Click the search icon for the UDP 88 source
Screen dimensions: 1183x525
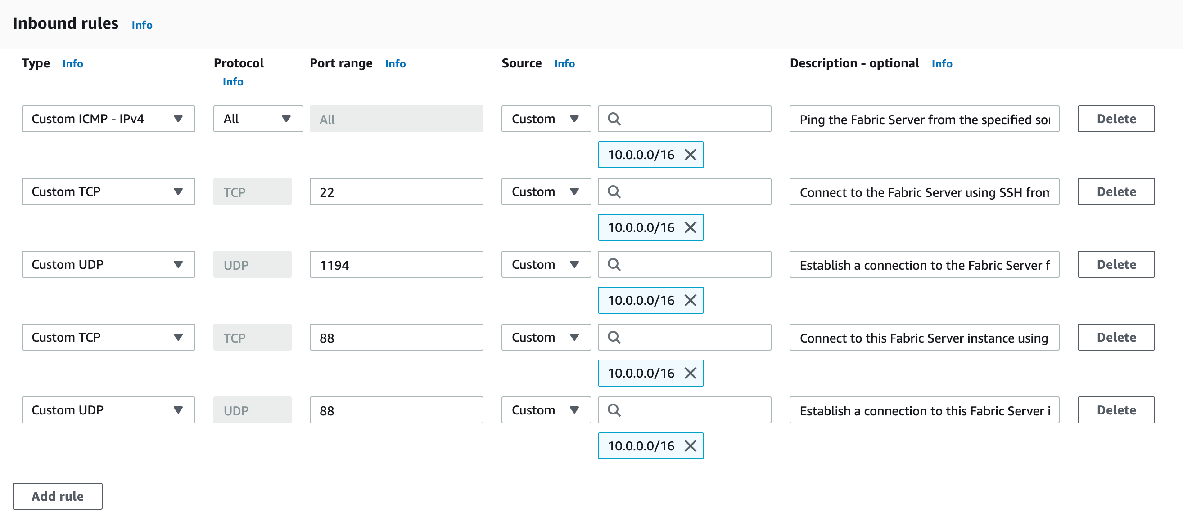tap(614, 409)
